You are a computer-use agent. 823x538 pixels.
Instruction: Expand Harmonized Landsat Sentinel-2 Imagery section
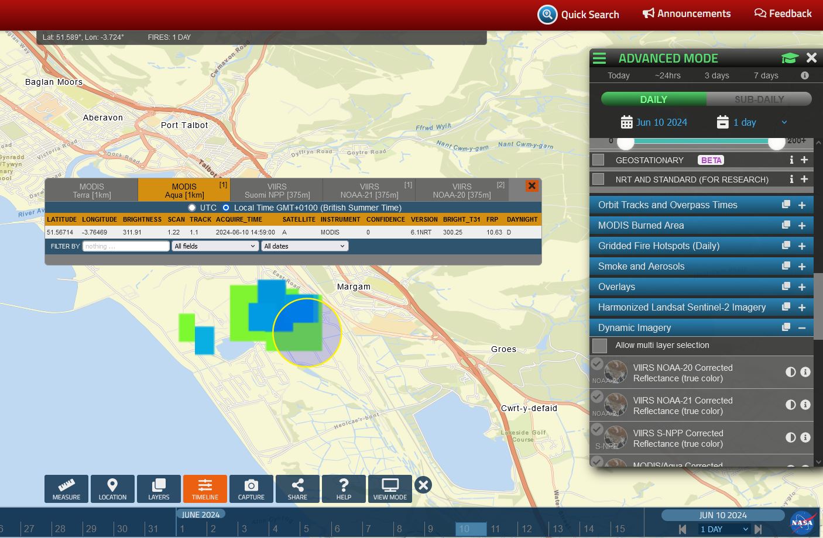click(802, 308)
